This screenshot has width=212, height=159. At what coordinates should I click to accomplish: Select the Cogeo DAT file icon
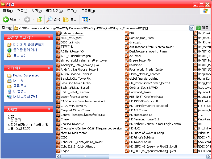click(x=58, y=151)
